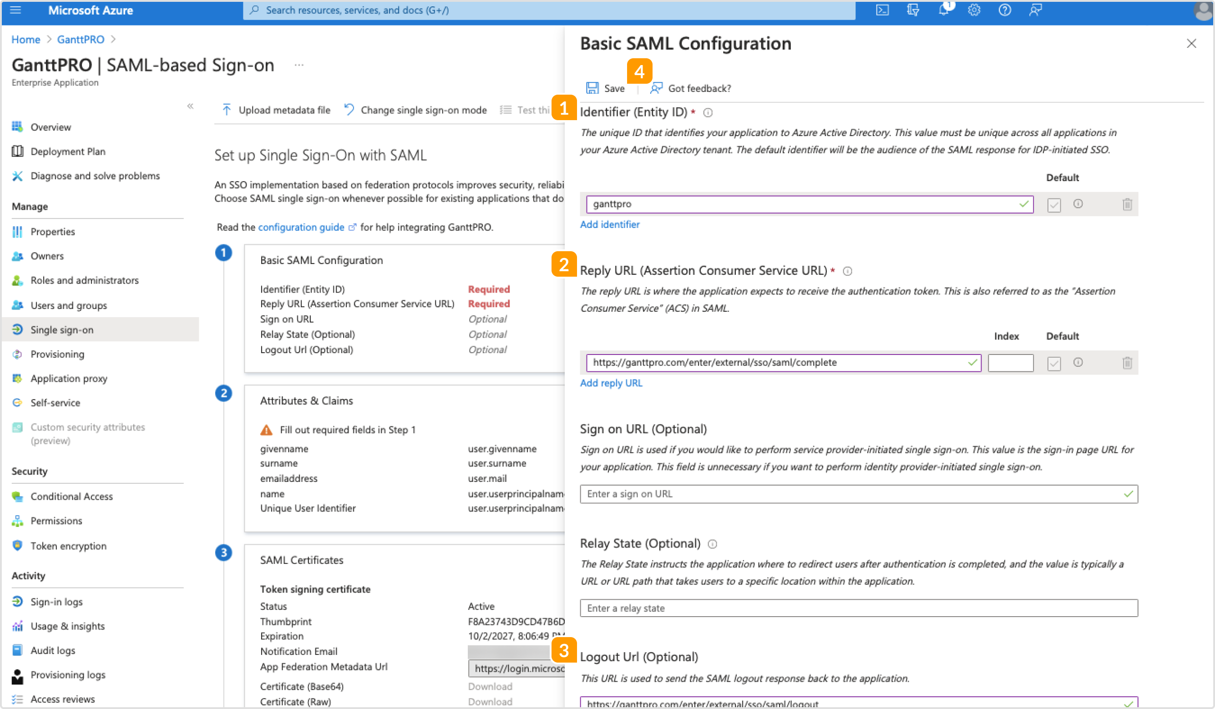
Task: Focus the Enter a relay state field
Action: point(859,609)
